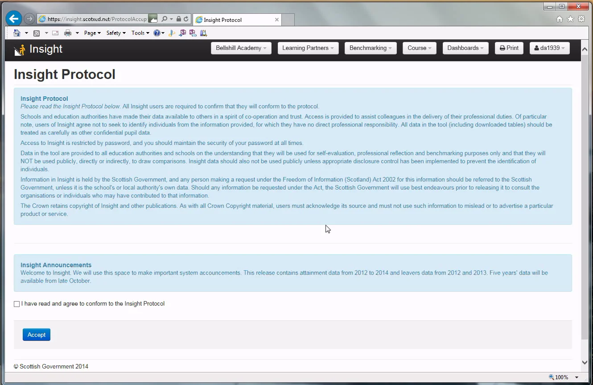Click the '© Scottish Government 2014' footer text

(51, 367)
